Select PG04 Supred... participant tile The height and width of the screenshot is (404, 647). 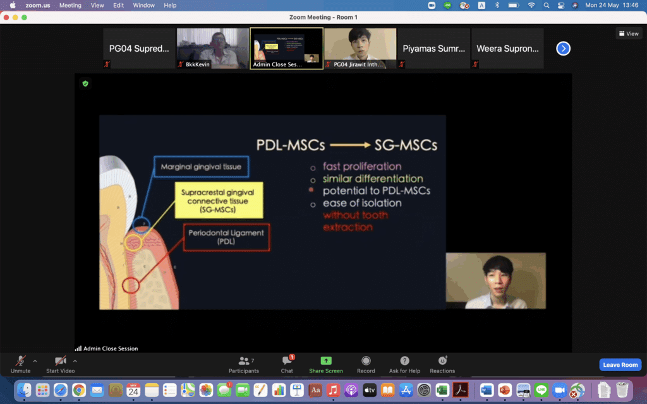tap(139, 48)
